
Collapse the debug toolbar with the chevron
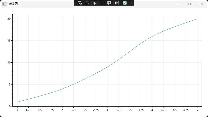click(131, 3)
